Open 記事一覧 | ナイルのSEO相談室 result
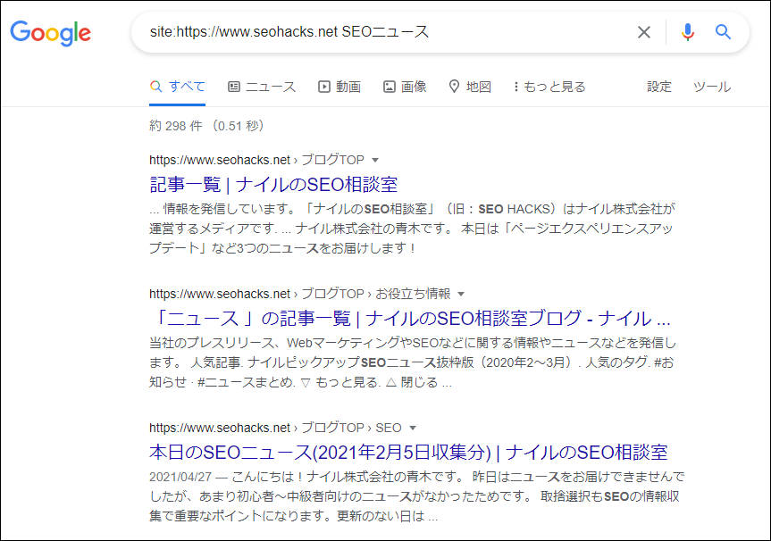This screenshot has width=771, height=541. coord(273,185)
